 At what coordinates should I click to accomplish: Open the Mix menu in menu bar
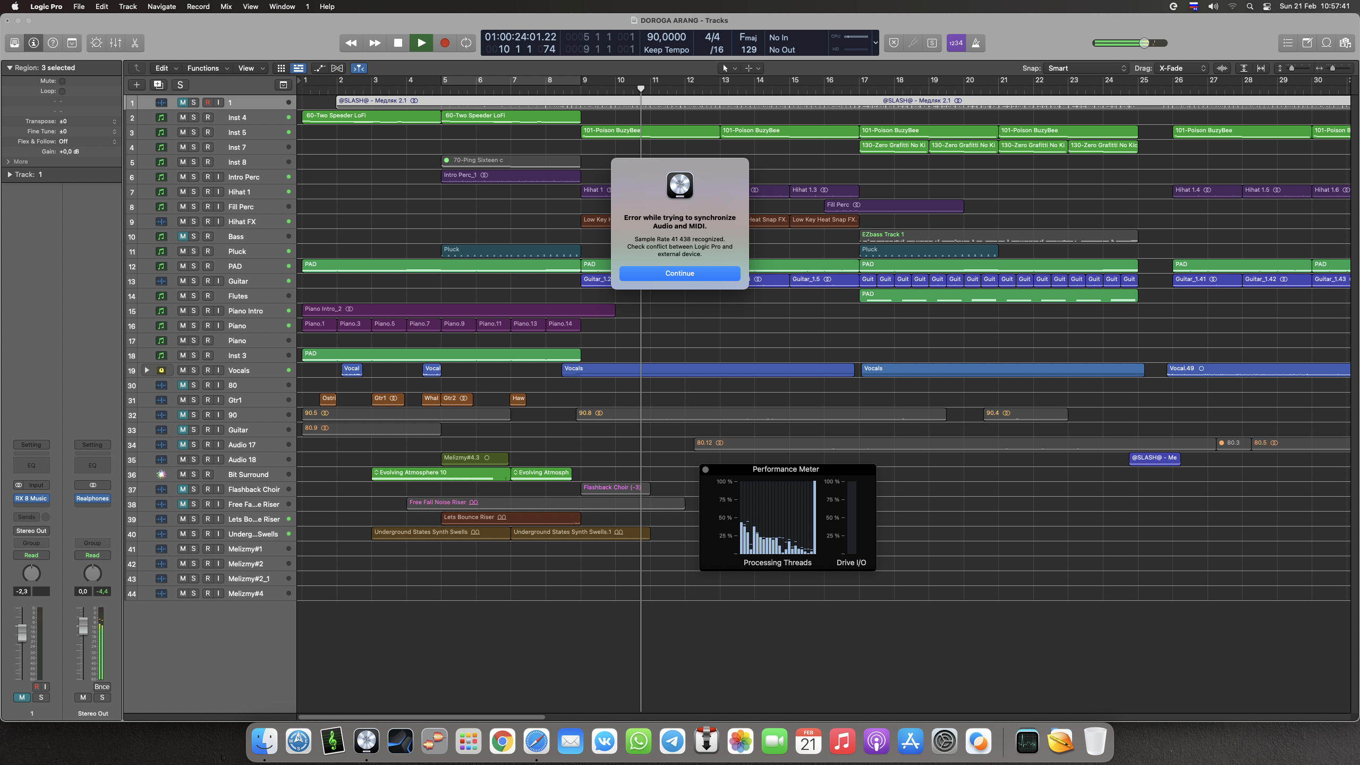point(226,6)
